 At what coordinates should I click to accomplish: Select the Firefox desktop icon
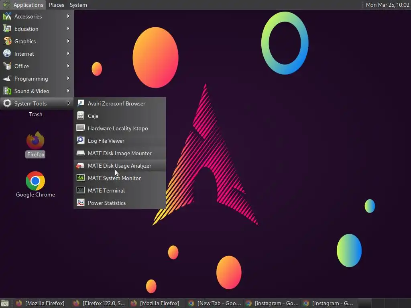pyautogui.click(x=35, y=140)
